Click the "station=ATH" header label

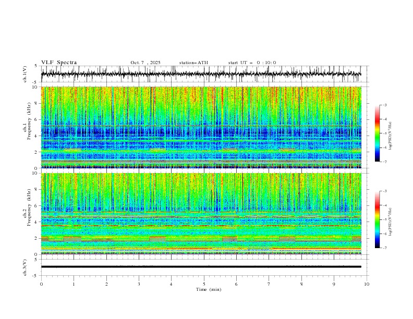click(193, 63)
